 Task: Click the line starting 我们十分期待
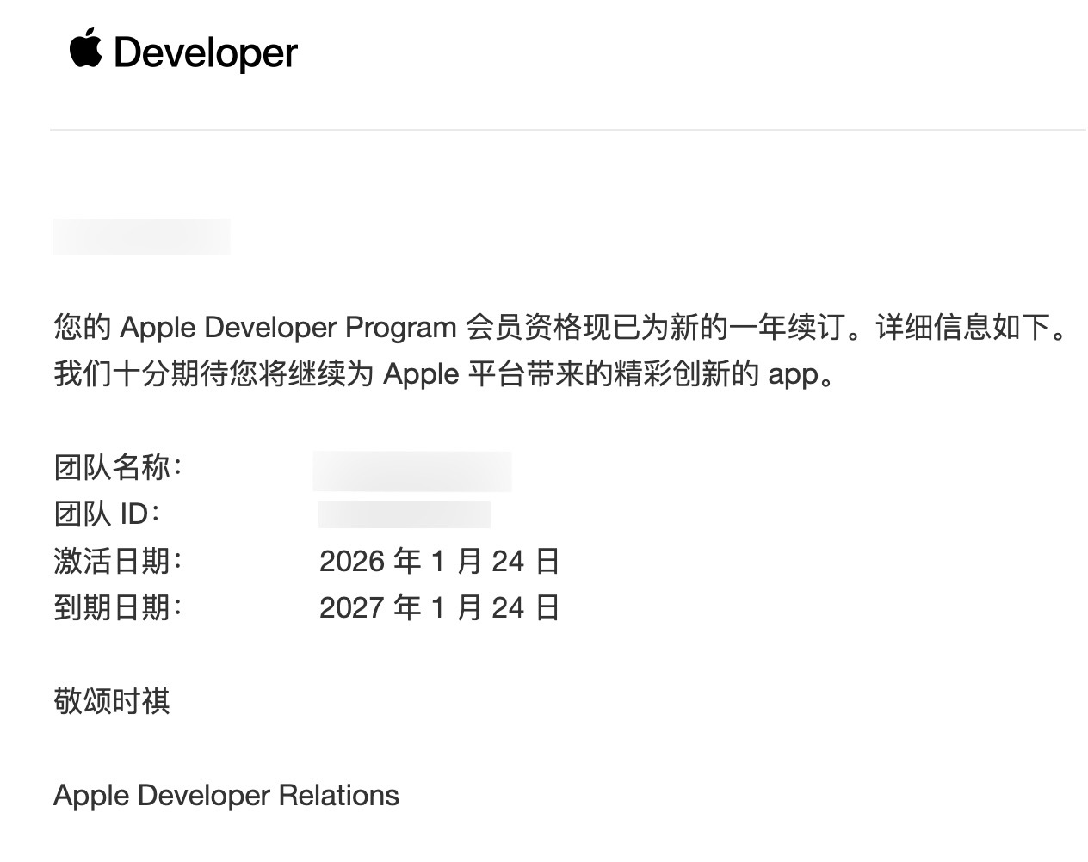click(445, 374)
